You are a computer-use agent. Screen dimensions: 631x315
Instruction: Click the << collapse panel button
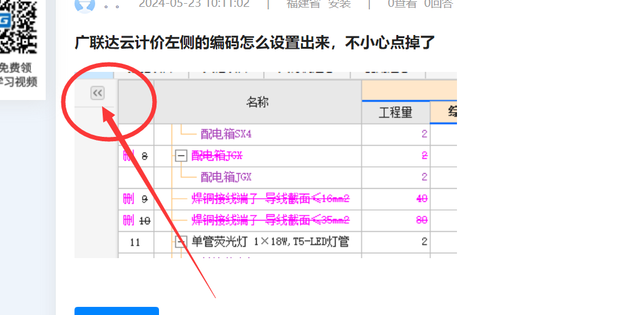click(x=98, y=93)
